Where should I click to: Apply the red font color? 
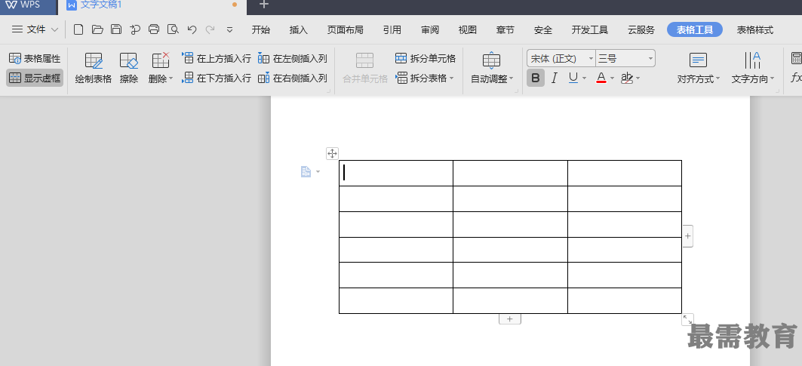click(601, 78)
